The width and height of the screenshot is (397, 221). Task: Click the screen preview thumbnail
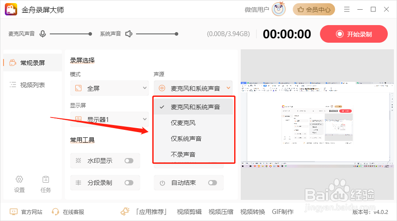317,125
